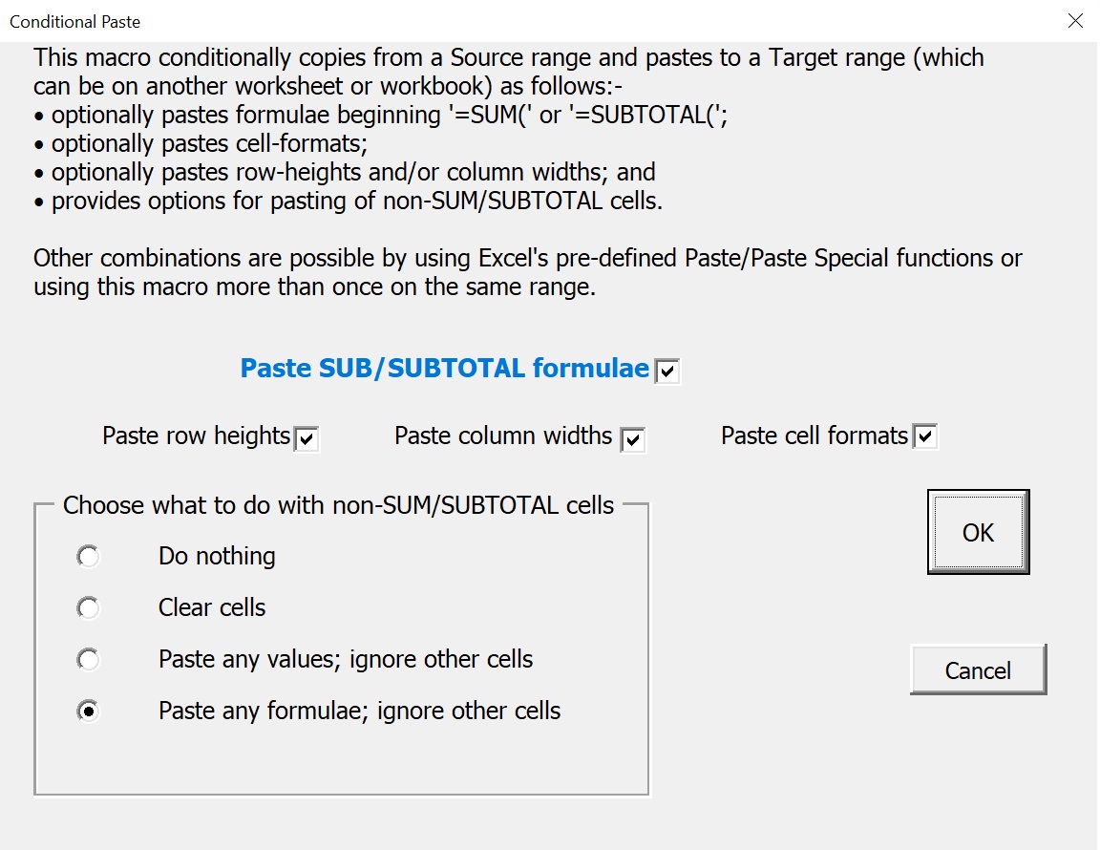Click the "Paste any formulae; ignore other cells" text
This screenshot has height=850, width=1100.
359,711
